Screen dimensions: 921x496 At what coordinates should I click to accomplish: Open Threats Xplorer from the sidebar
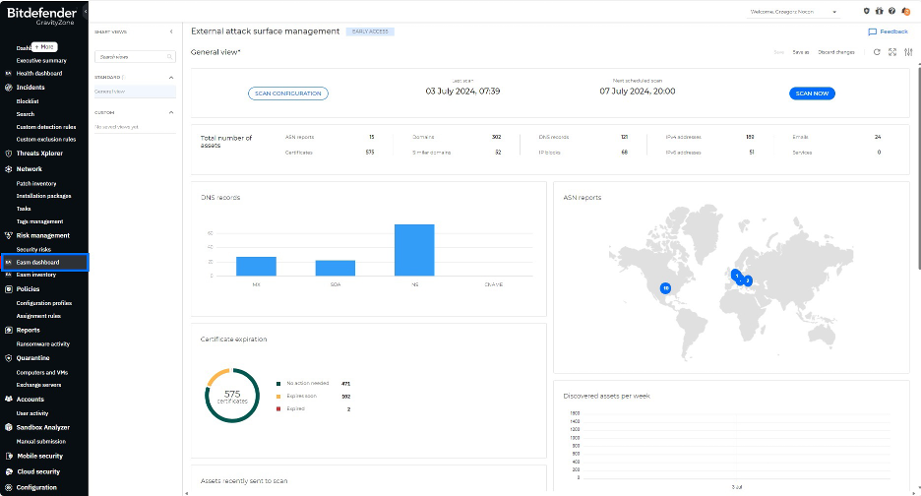coord(38,154)
